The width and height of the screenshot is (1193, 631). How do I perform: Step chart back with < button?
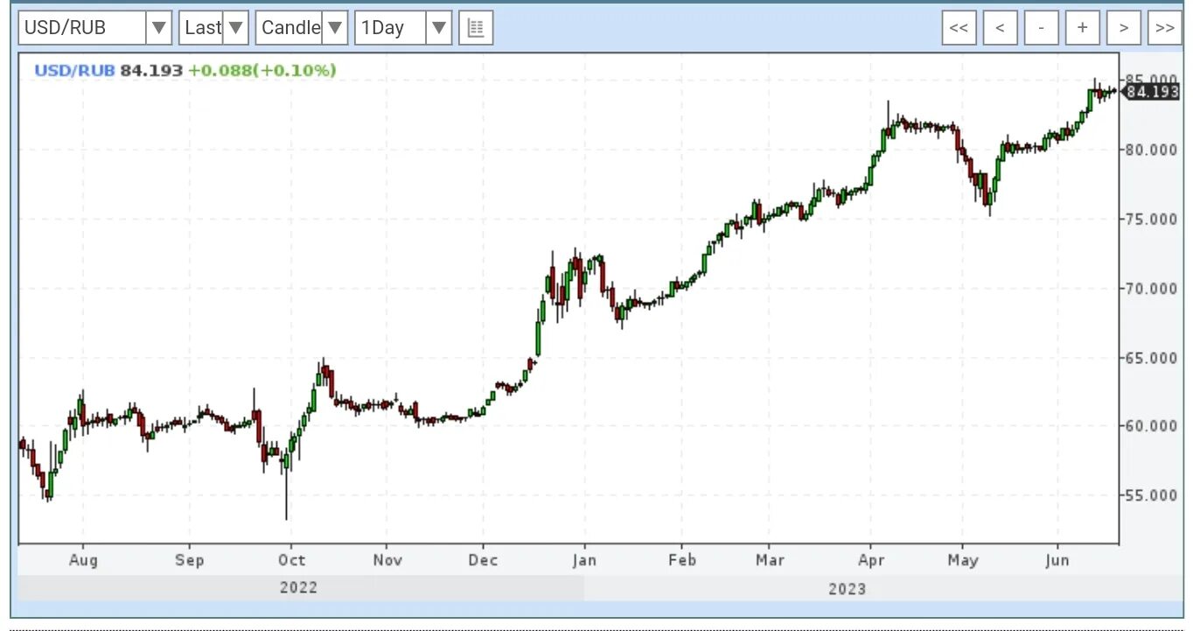pyautogui.click(x=1000, y=28)
